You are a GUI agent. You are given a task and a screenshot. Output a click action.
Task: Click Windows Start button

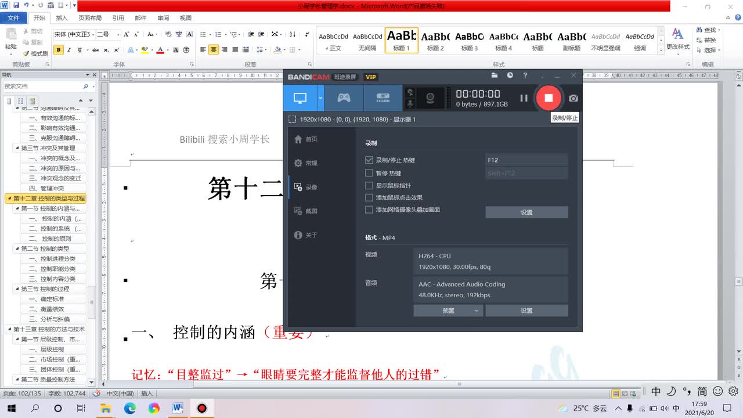click(11, 408)
